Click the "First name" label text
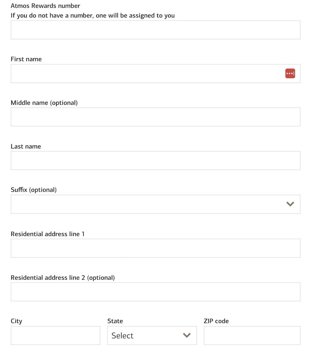This screenshot has height=351, width=310. 26,59
